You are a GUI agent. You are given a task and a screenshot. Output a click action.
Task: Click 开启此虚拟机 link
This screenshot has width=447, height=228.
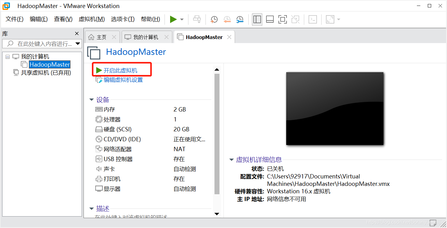coord(120,71)
